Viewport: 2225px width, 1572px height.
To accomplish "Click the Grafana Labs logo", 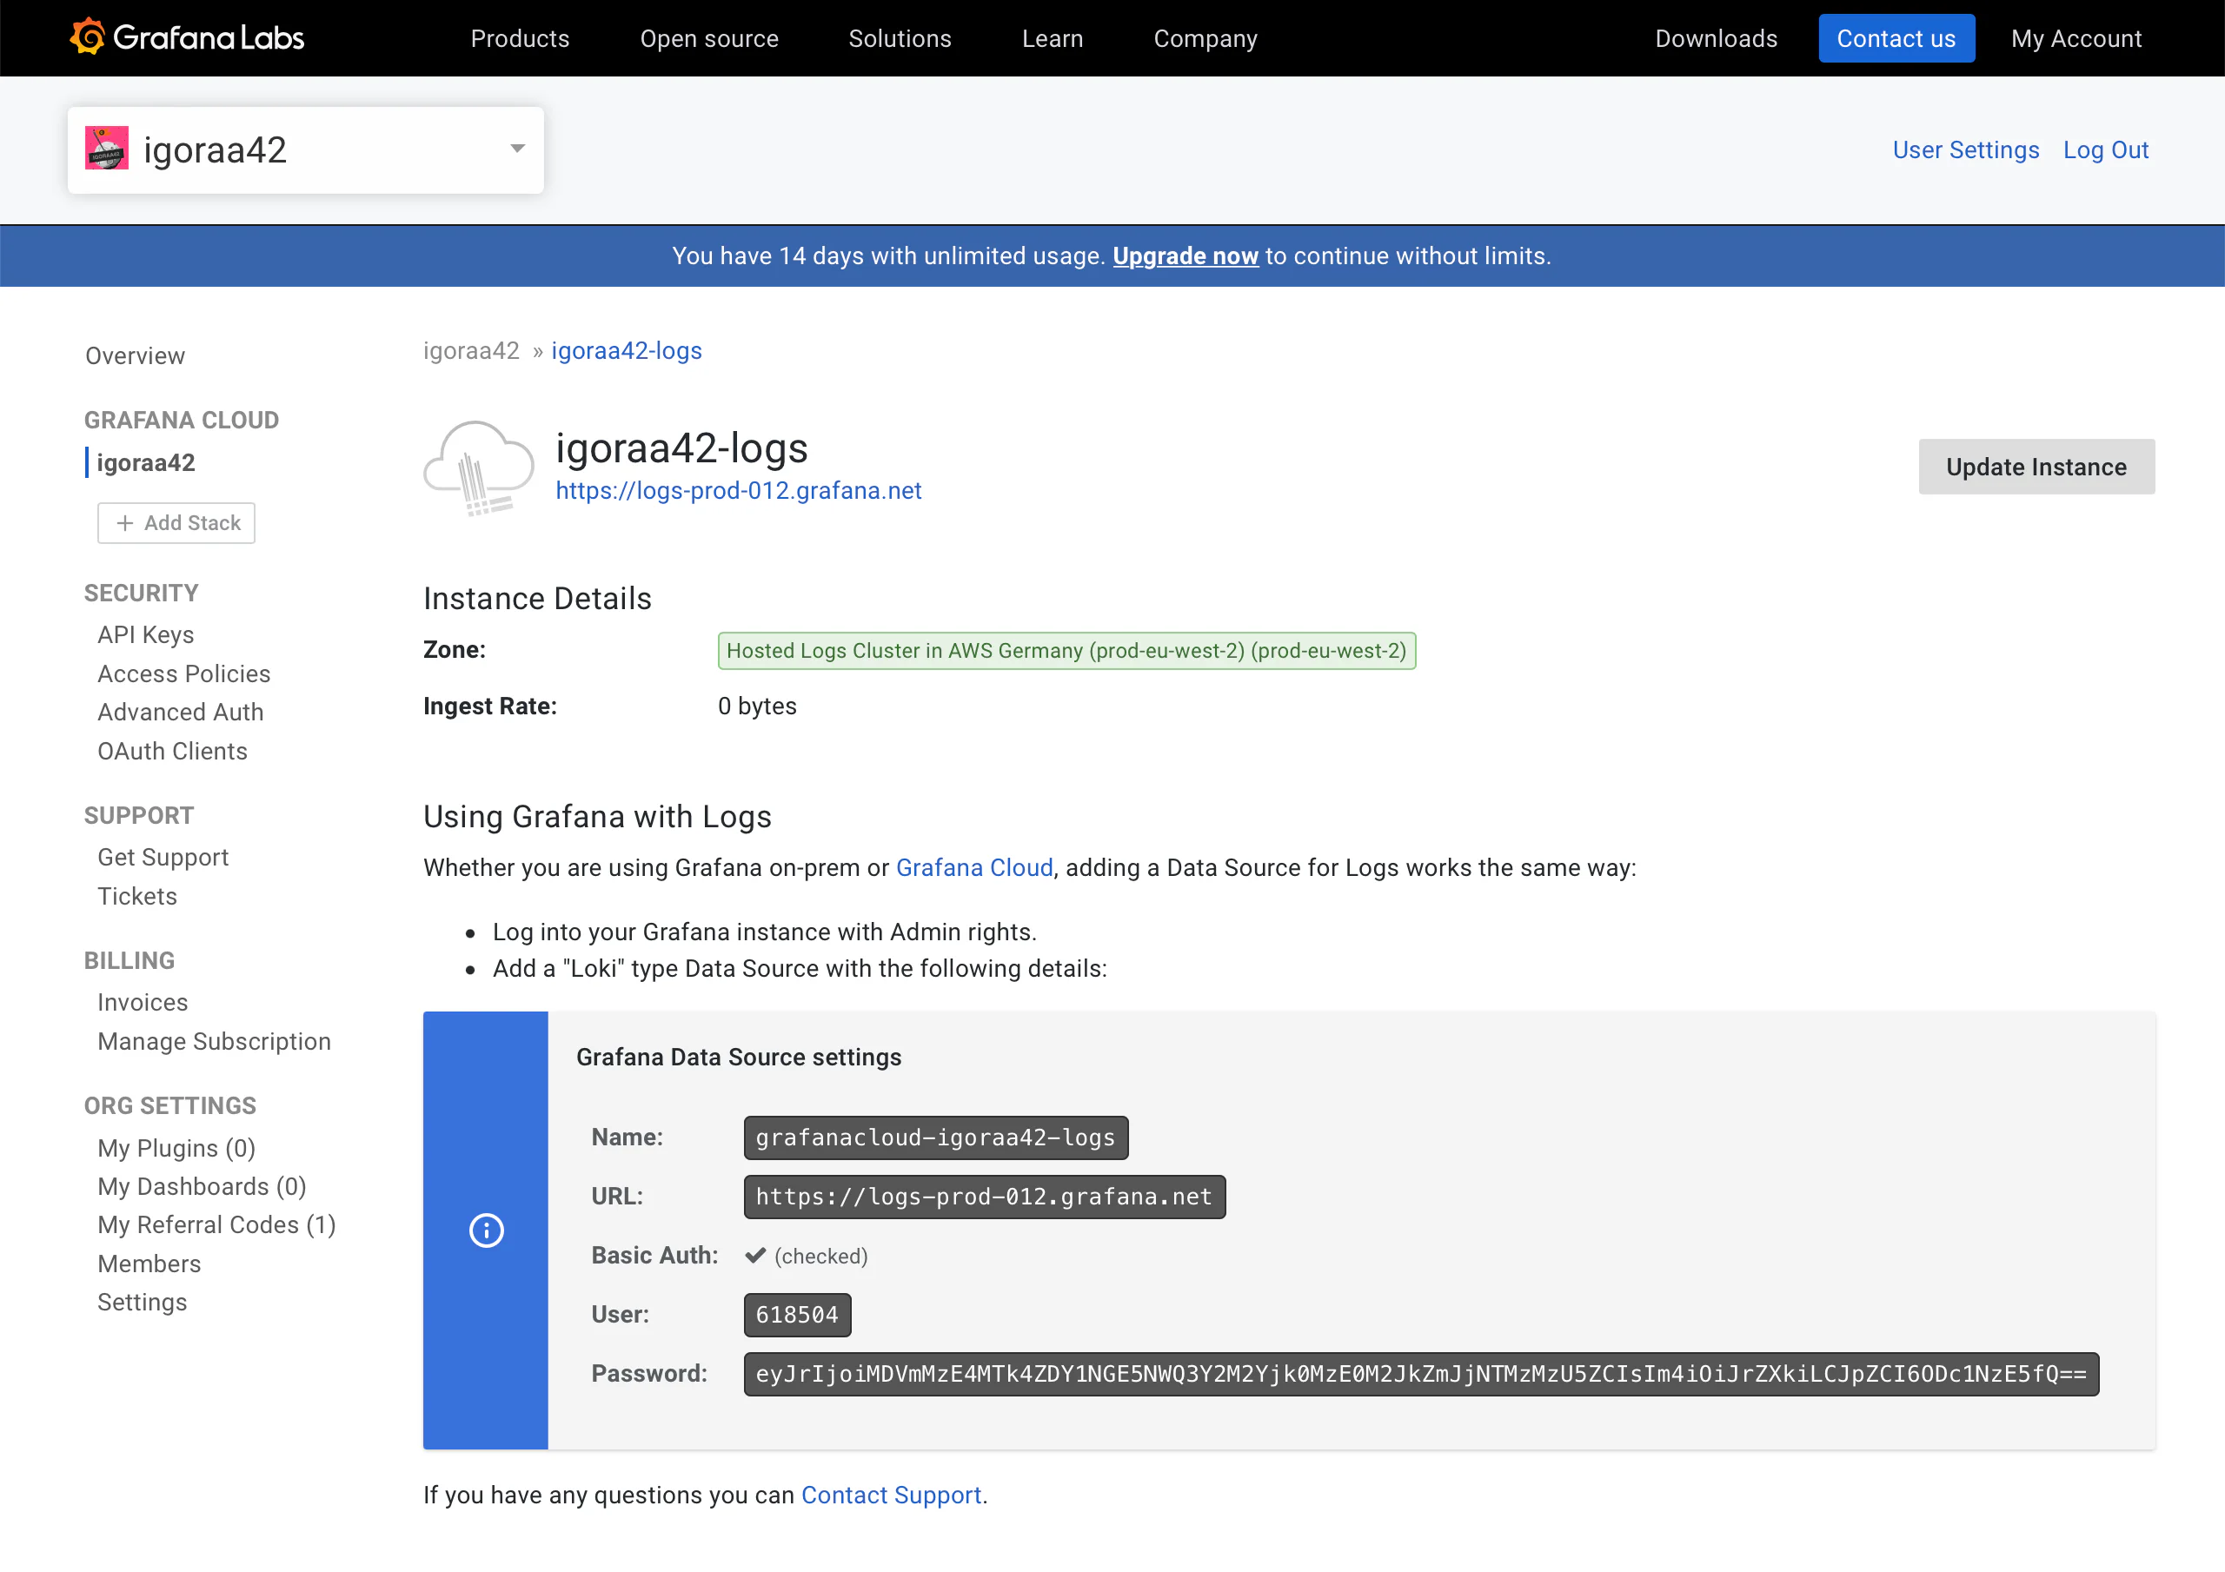I will coord(187,37).
